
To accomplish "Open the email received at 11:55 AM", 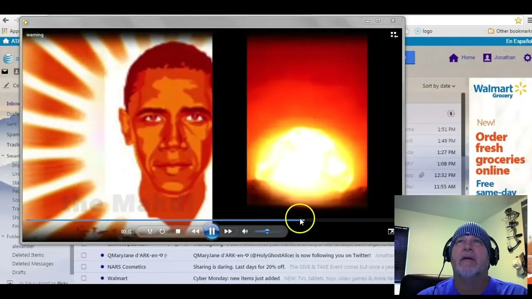I will pos(433,186).
